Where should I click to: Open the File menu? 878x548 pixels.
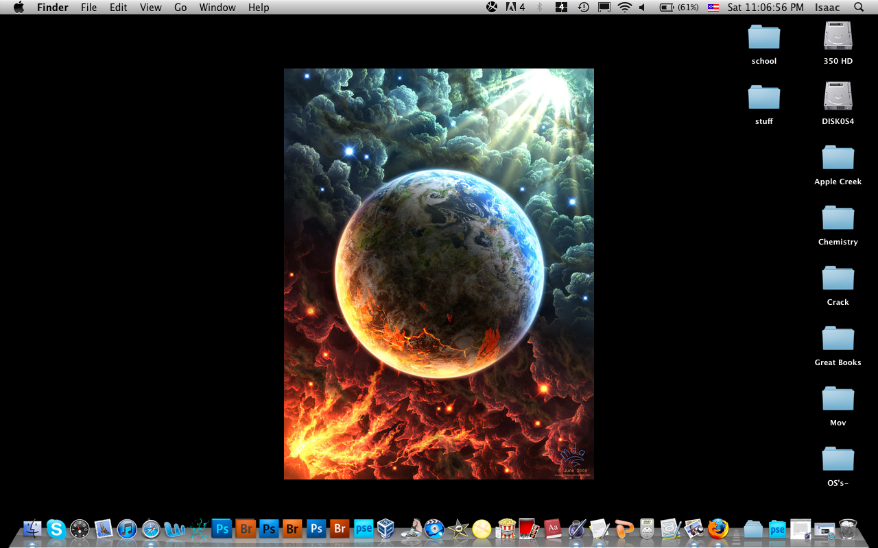click(88, 8)
